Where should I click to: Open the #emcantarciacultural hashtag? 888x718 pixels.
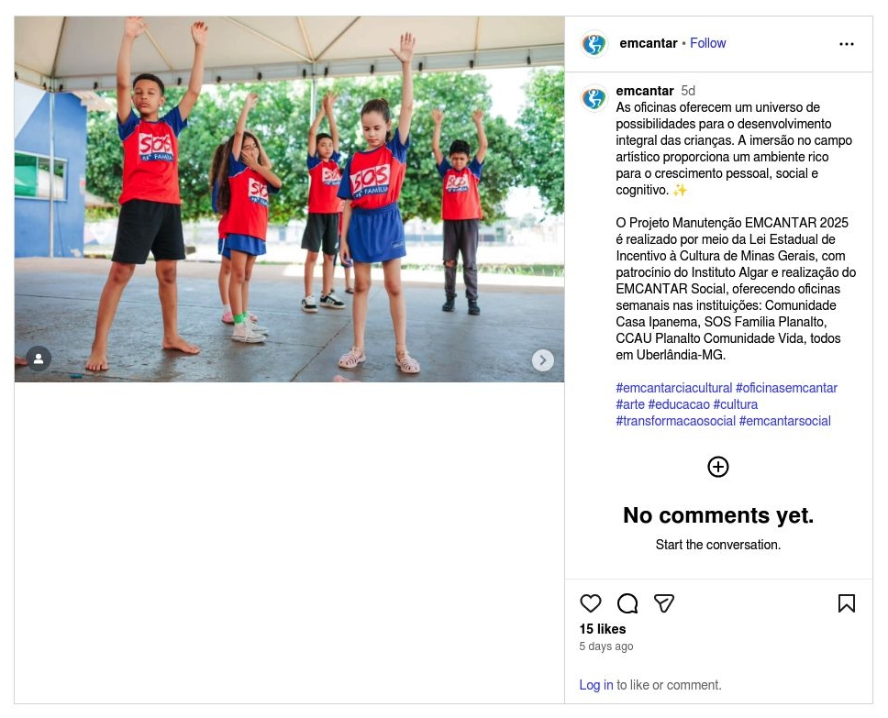pos(674,388)
